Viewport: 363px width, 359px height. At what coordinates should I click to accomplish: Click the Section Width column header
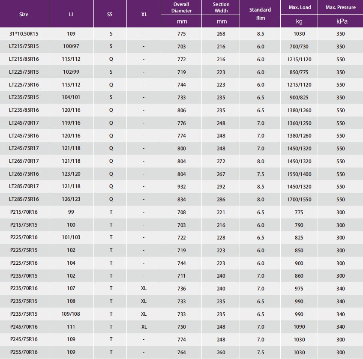(222, 7)
